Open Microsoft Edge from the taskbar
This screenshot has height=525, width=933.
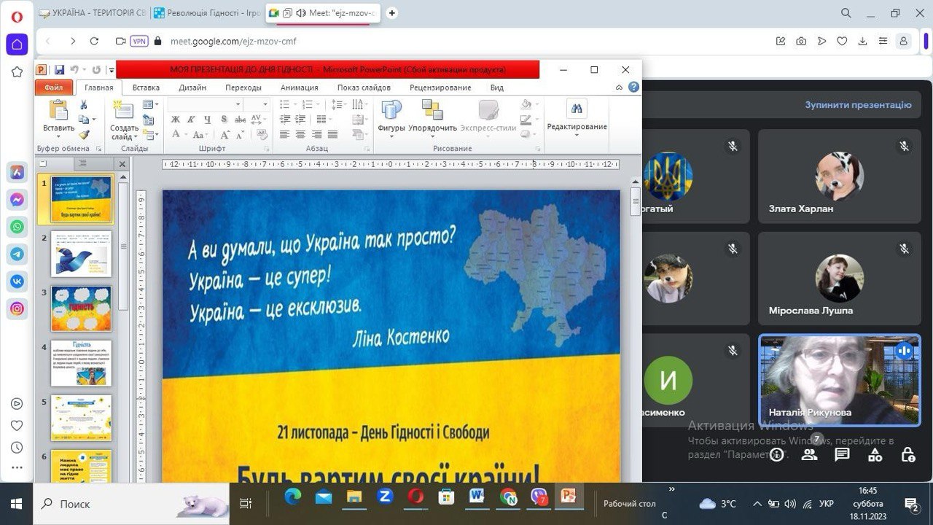point(292,497)
